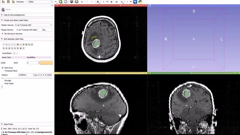Click the grey cube module shortcut icon

[72, 1]
